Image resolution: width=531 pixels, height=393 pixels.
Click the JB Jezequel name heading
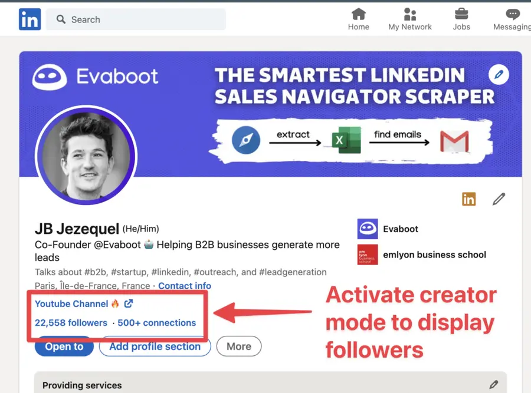point(77,229)
